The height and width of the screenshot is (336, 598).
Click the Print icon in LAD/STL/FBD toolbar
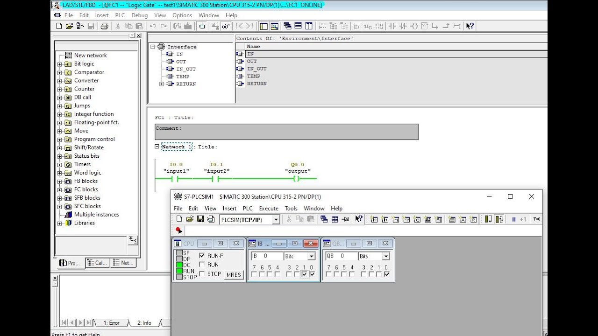[x=104, y=26]
